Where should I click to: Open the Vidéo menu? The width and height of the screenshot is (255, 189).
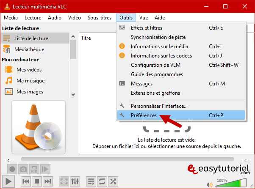coord(74,17)
